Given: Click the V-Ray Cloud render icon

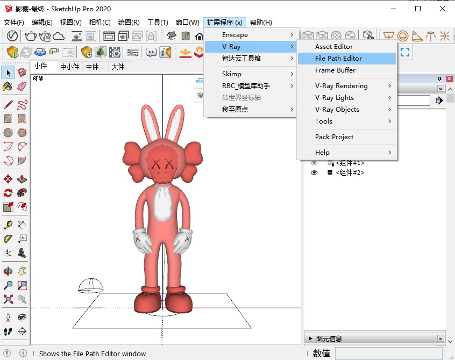Looking at the screenshot, I should (x=59, y=36).
